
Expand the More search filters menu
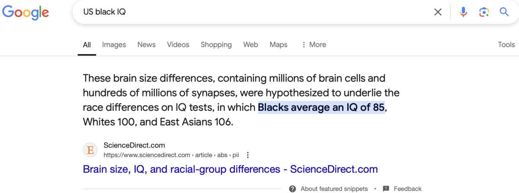314,45
